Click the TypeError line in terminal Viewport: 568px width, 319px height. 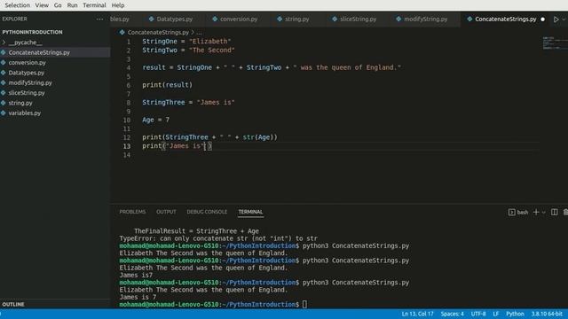[x=218, y=238]
